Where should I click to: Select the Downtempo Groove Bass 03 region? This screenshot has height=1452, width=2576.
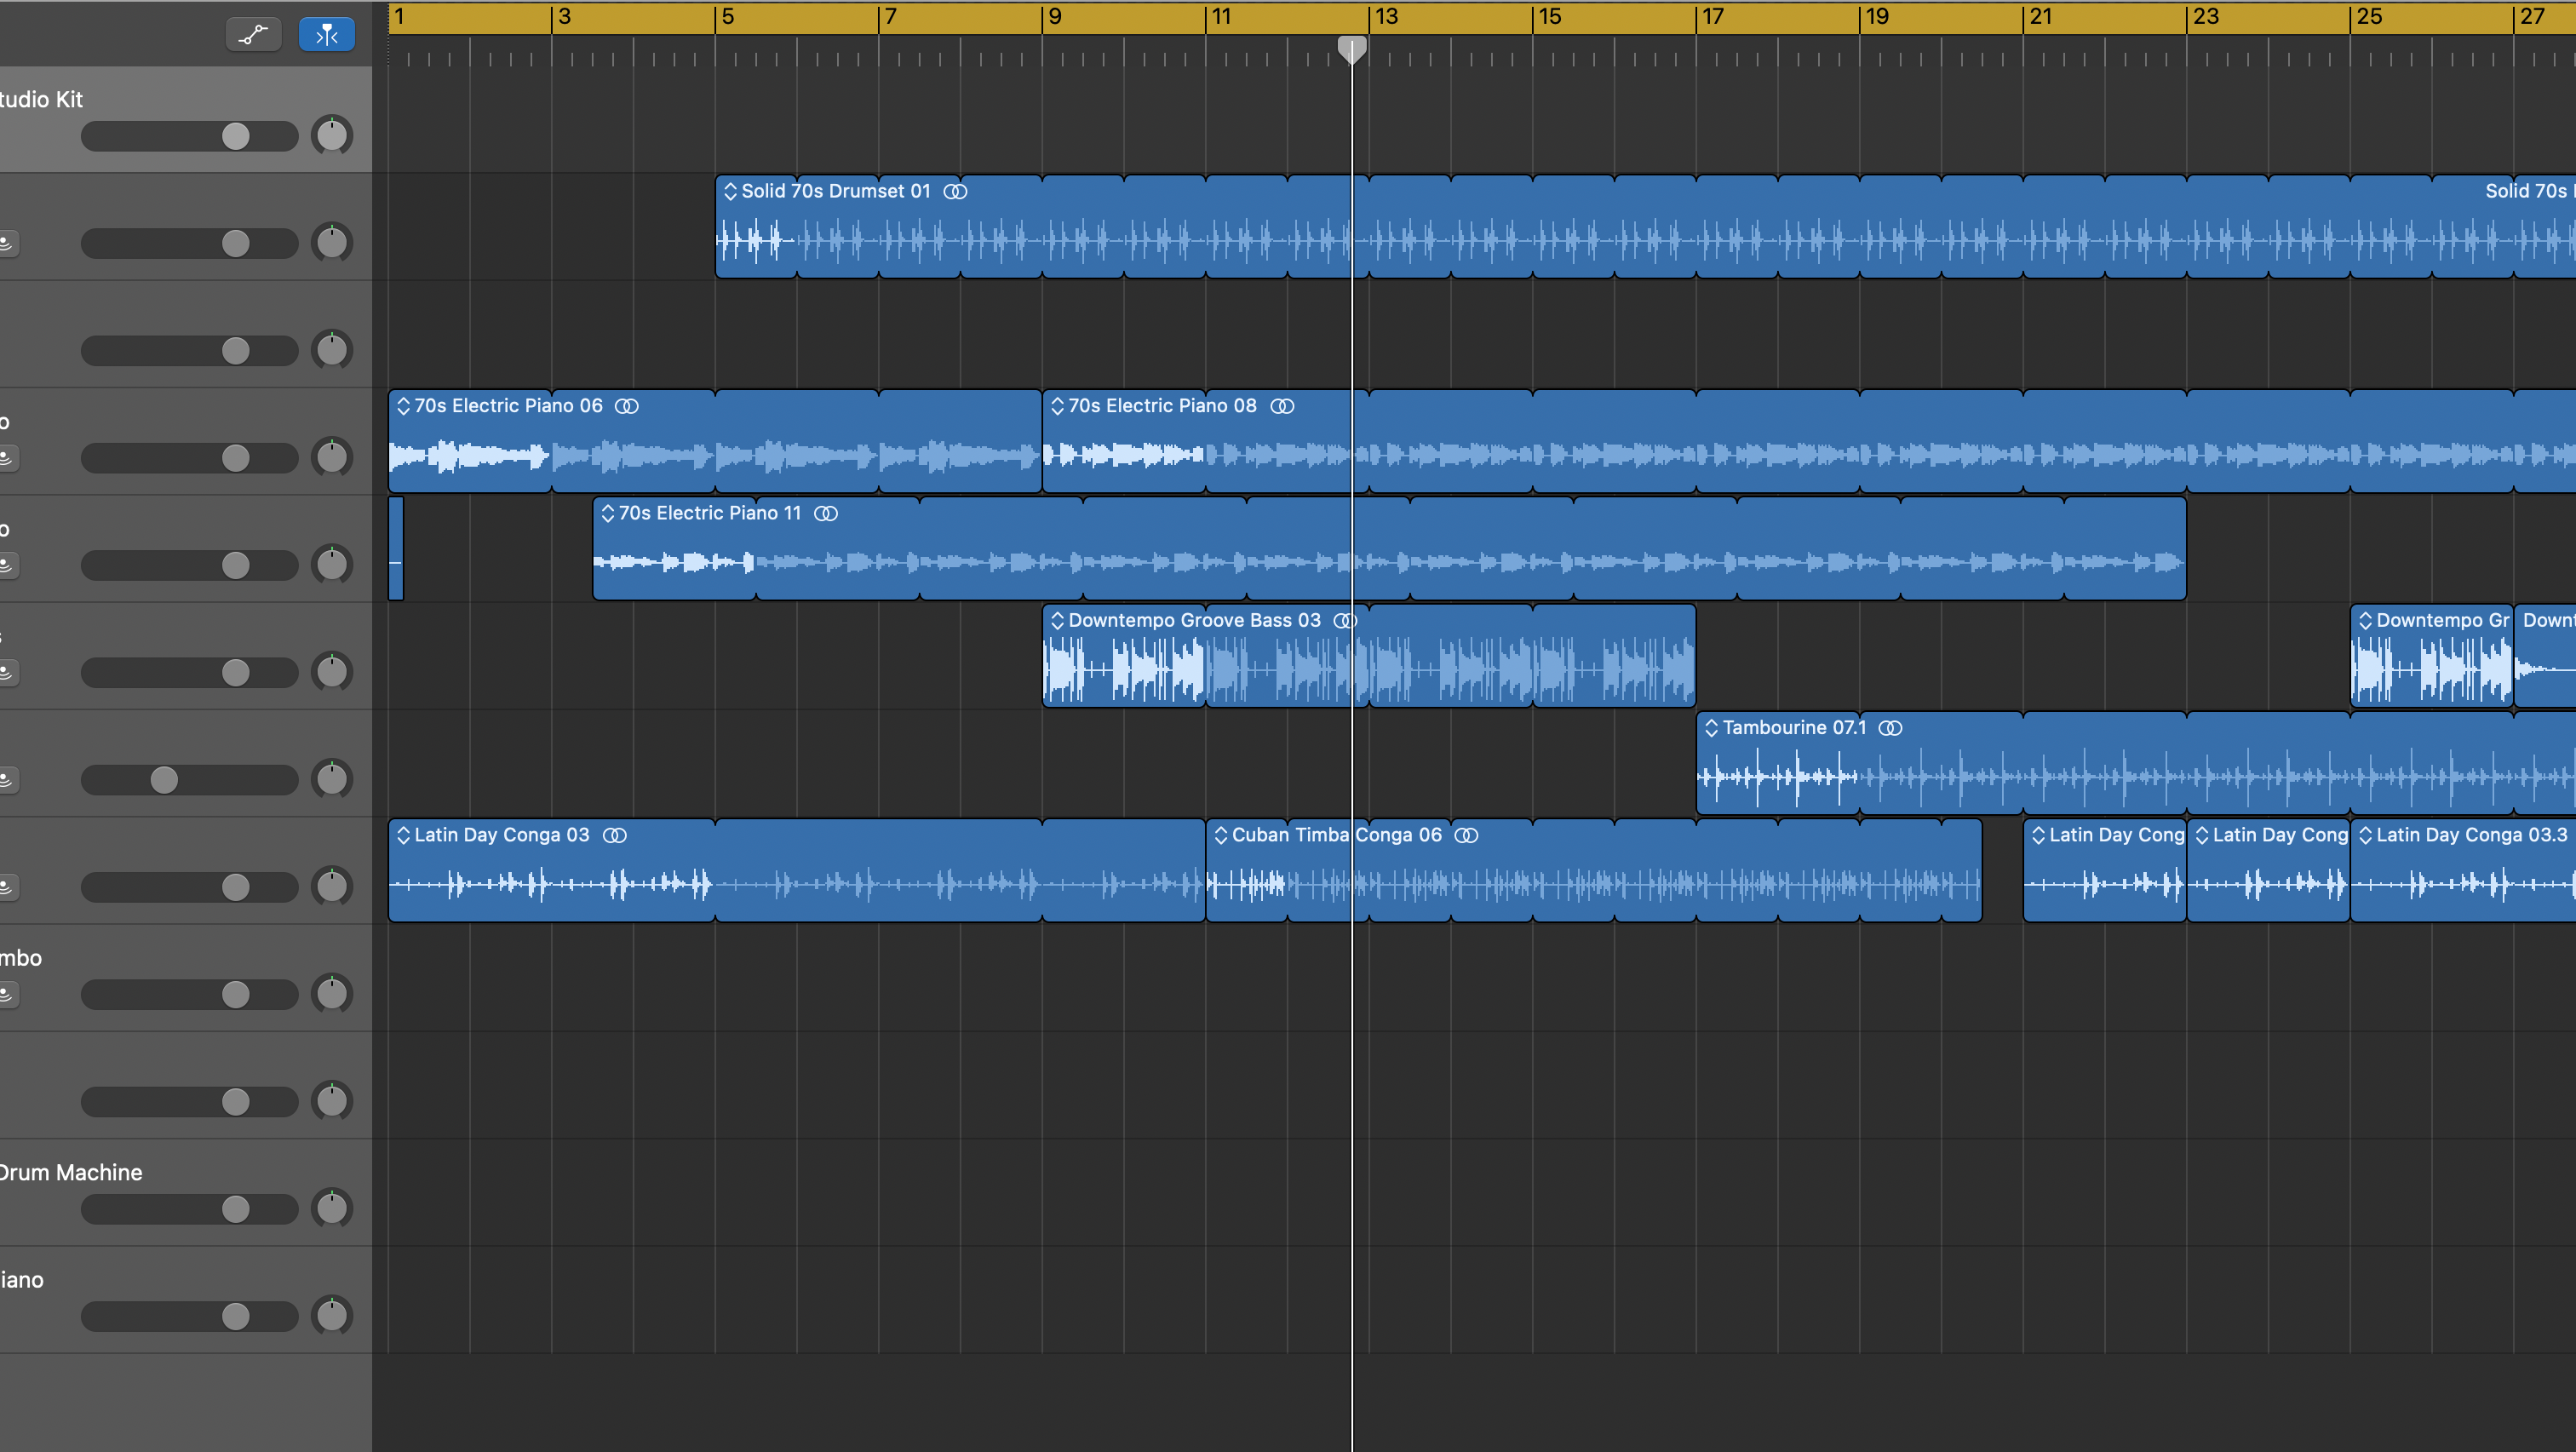pyautogui.click(x=1369, y=656)
